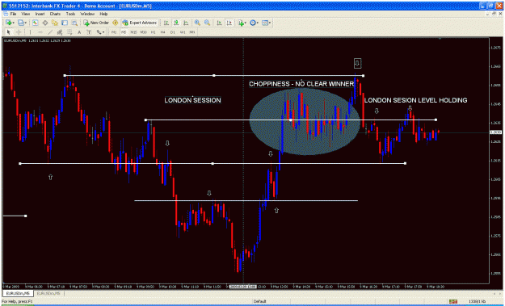Select the Fibonacci retracement tool
The image size is (505, 306).
tap(69, 32)
